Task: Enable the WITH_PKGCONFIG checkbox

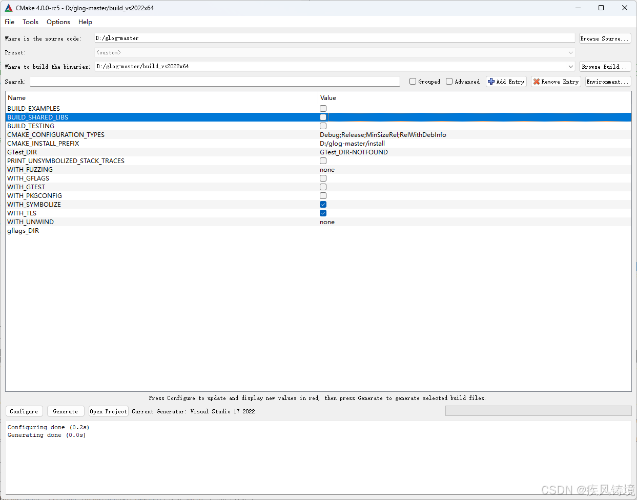Action: point(323,195)
